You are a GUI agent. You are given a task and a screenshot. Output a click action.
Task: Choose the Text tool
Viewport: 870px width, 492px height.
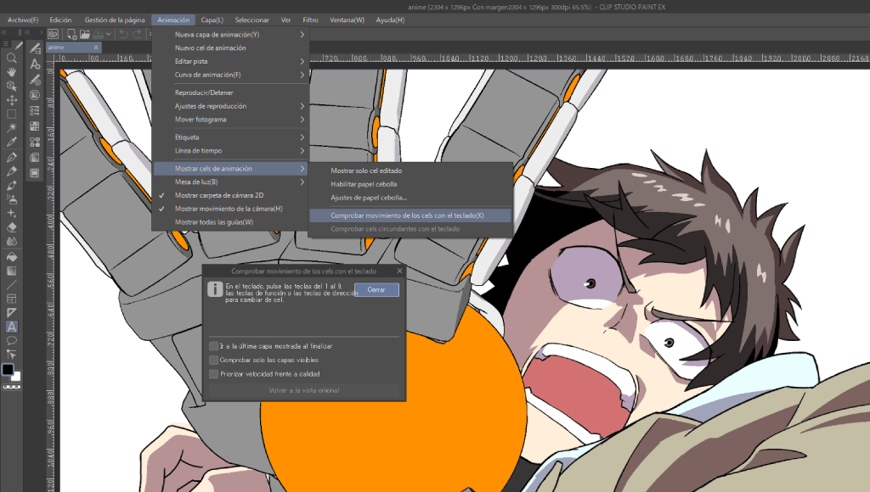coord(12,327)
